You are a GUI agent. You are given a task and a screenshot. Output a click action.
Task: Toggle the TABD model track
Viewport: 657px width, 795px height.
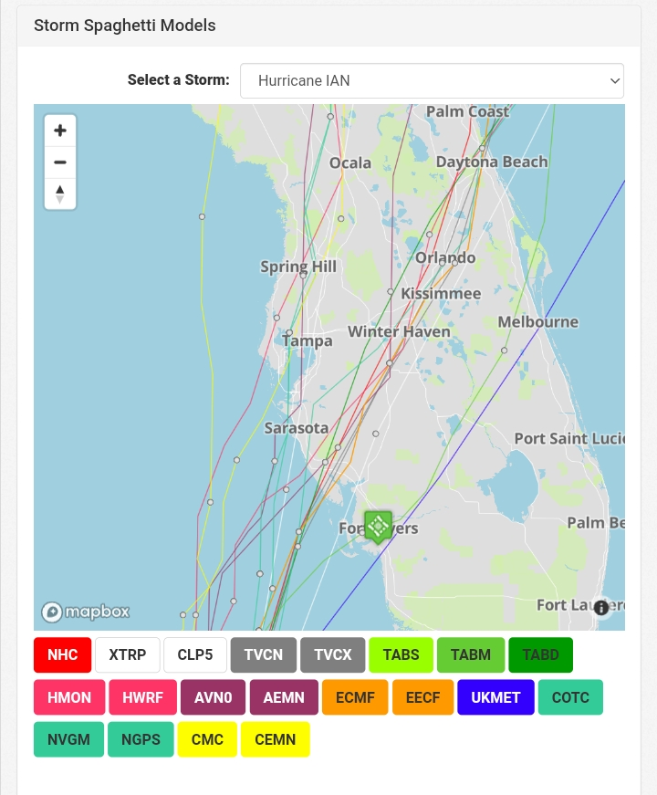pyautogui.click(x=541, y=654)
